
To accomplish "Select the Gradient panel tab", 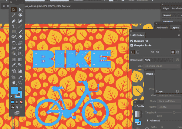I will tap(140, 106).
